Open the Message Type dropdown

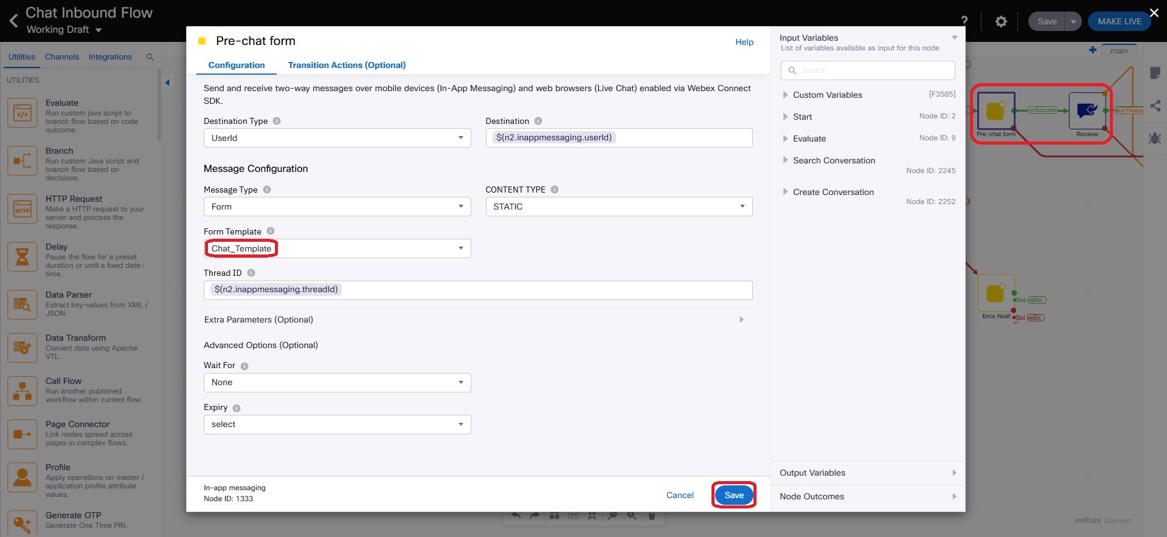[x=337, y=207]
